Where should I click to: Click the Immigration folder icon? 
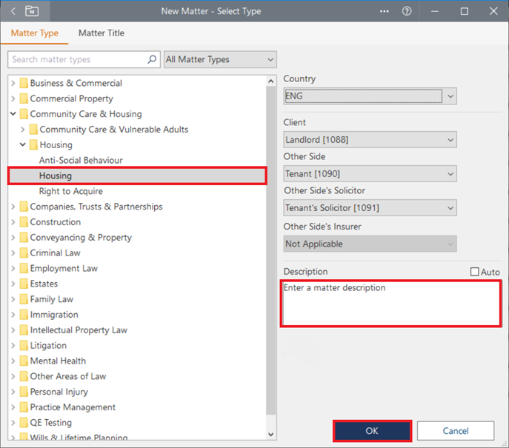coord(24,315)
